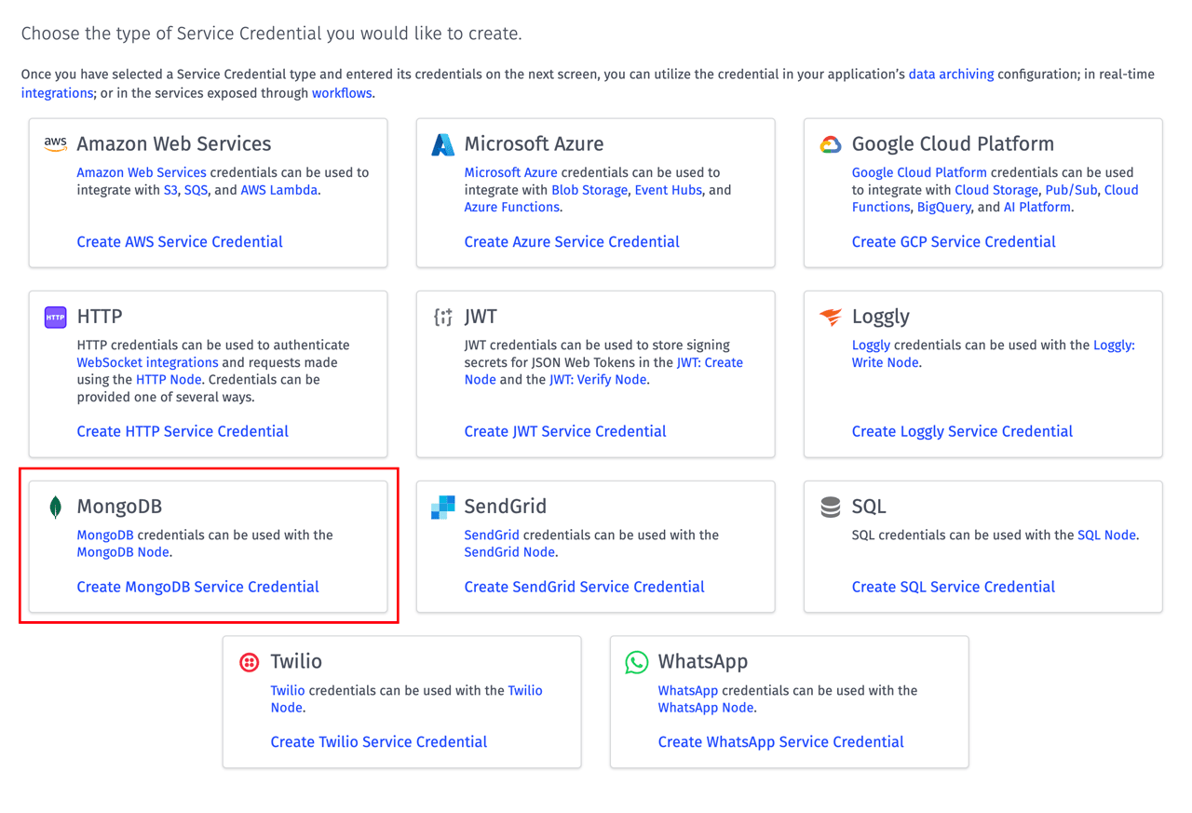Click the WhatsApp logo icon
The width and height of the screenshot is (1192, 813).
point(636,662)
